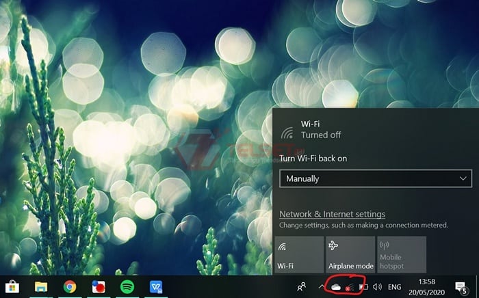The image size is (479, 298).
Task: Toggle the Airplane mode tile
Action: [x=350, y=255]
